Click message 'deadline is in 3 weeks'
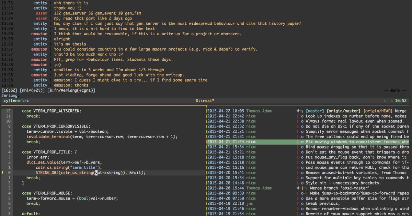The image size is (412, 216). coord(109,70)
